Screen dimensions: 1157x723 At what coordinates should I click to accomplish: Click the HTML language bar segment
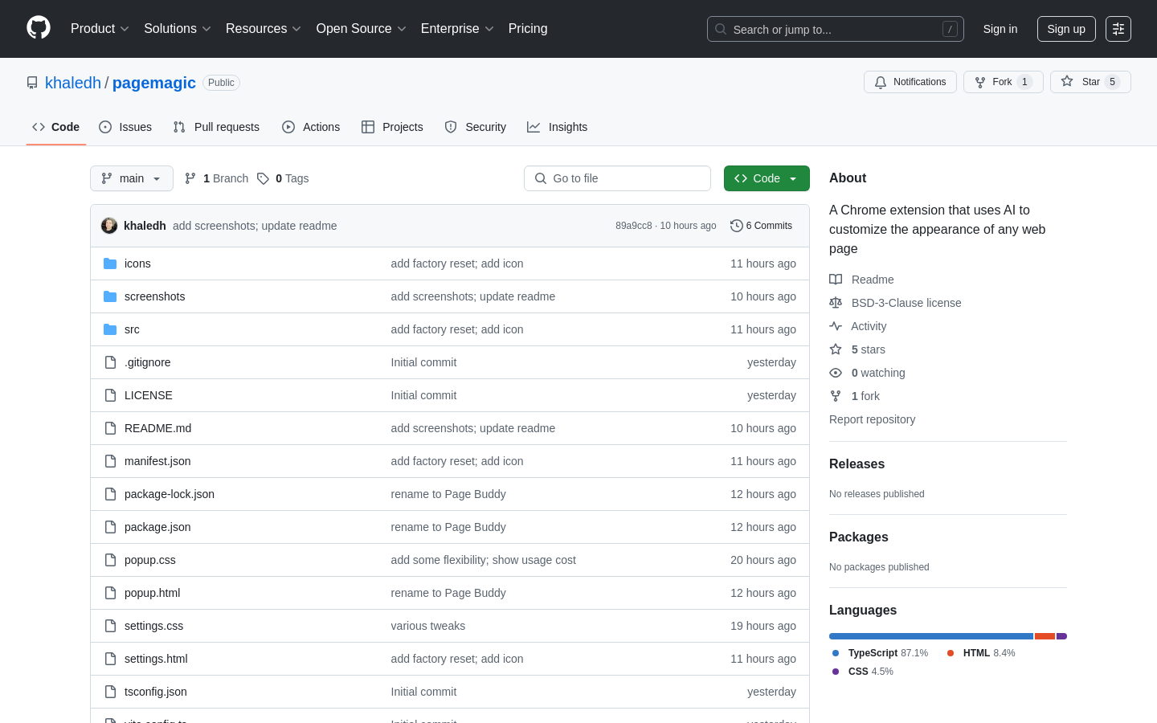[1045, 636]
